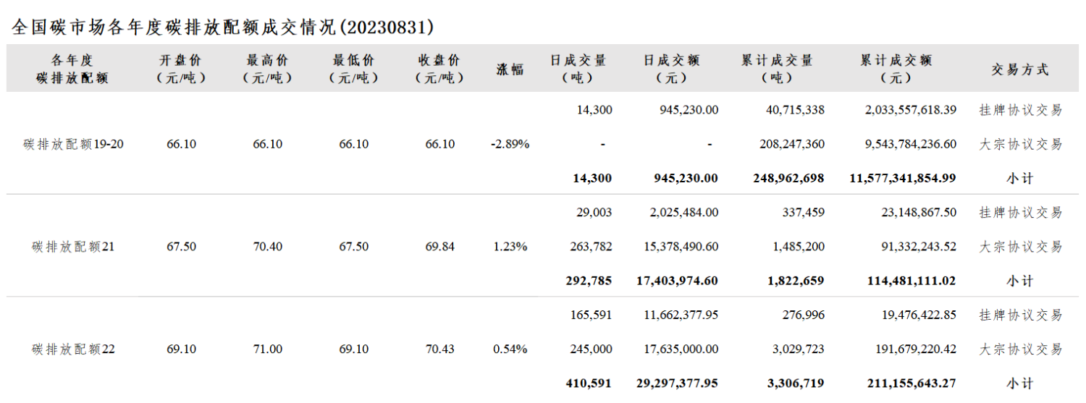Click the 开盘价 column header
Image resolution: width=1086 pixels, height=403 pixels.
pyautogui.click(x=181, y=69)
